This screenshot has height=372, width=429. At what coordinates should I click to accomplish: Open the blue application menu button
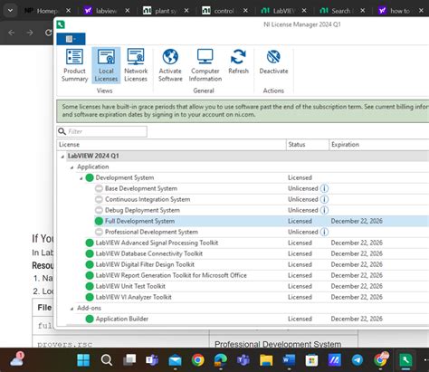point(71,39)
